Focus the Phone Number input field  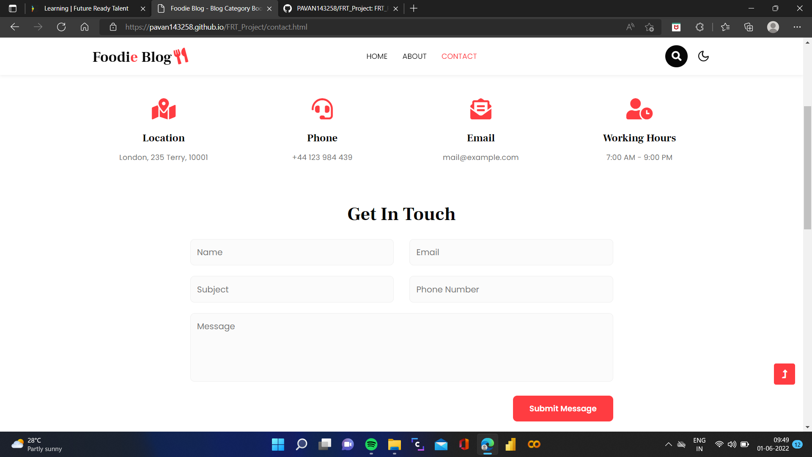tap(511, 289)
